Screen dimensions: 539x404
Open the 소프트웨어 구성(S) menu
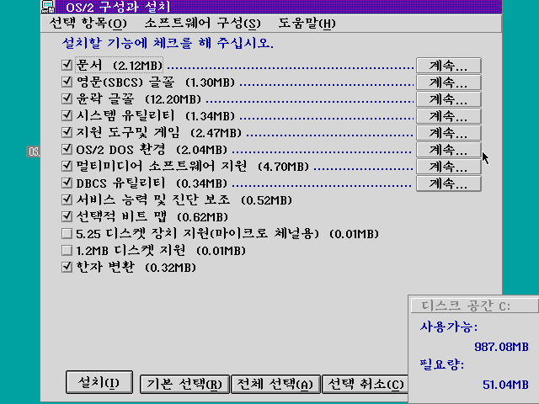tap(202, 24)
